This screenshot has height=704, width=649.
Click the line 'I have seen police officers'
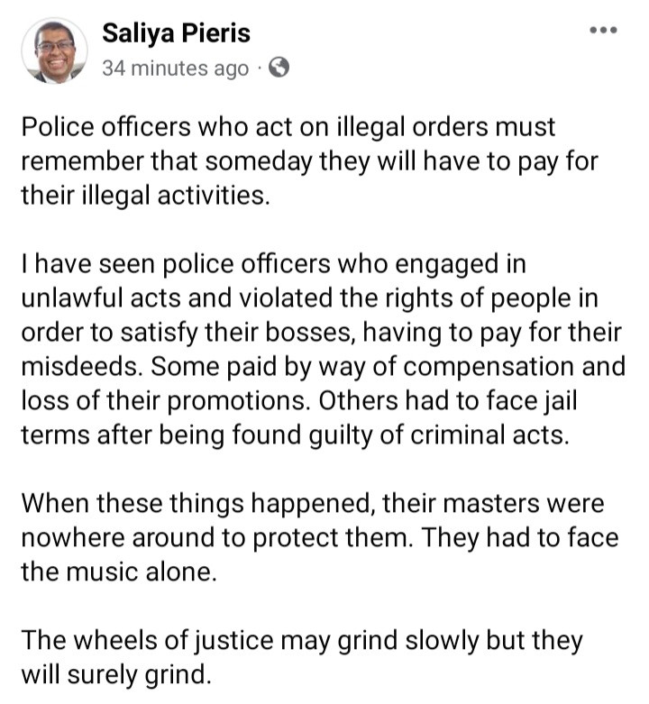(273, 263)
